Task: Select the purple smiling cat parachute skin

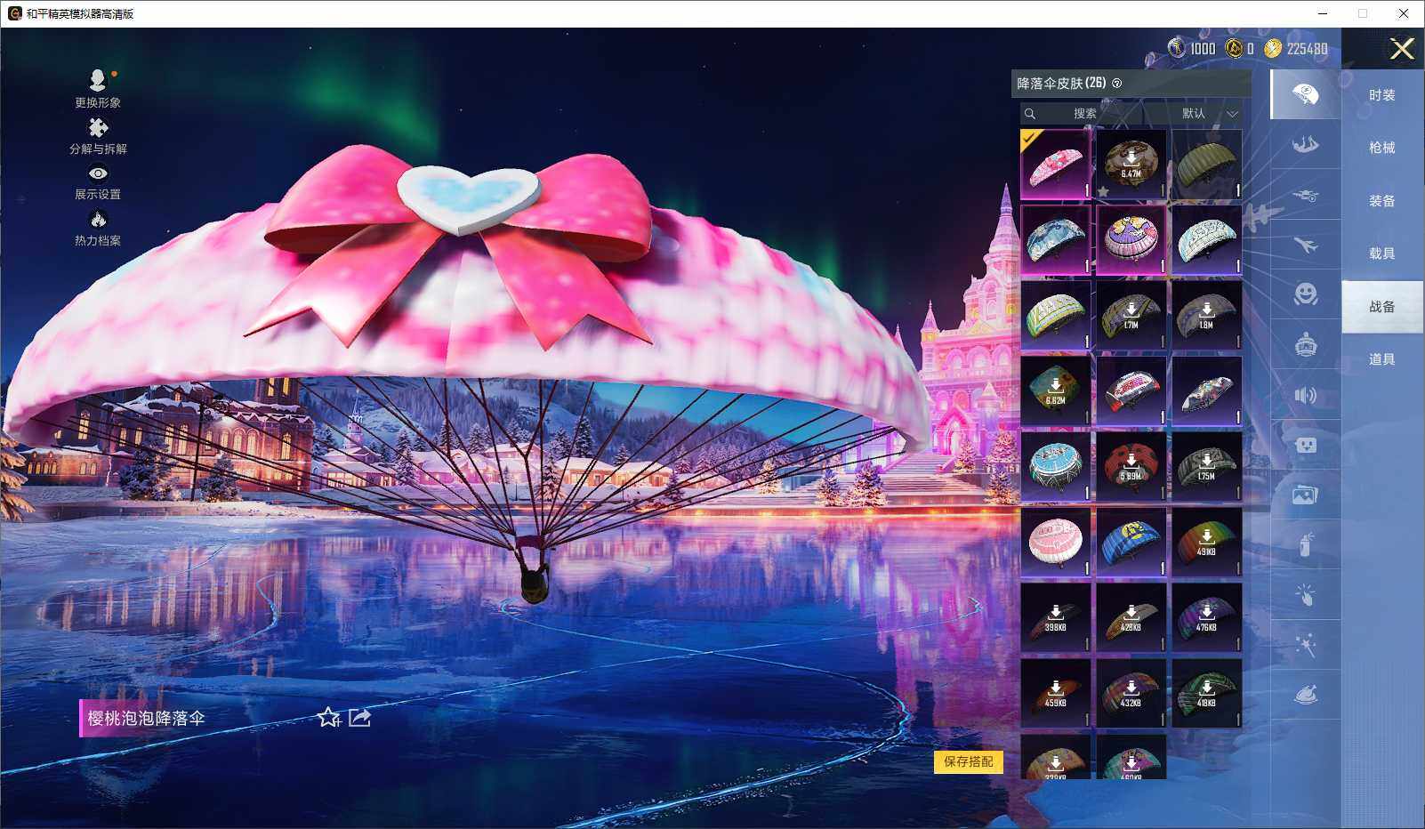Action: pos(1131,240)
